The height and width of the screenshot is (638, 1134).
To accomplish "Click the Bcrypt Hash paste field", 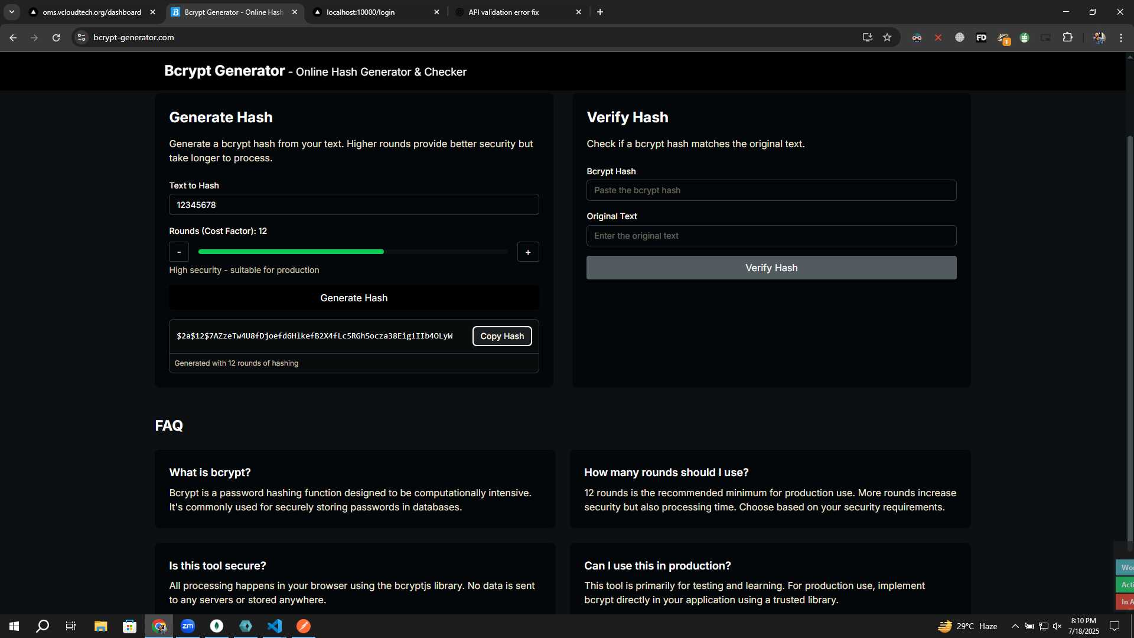I will pos(771,190).
